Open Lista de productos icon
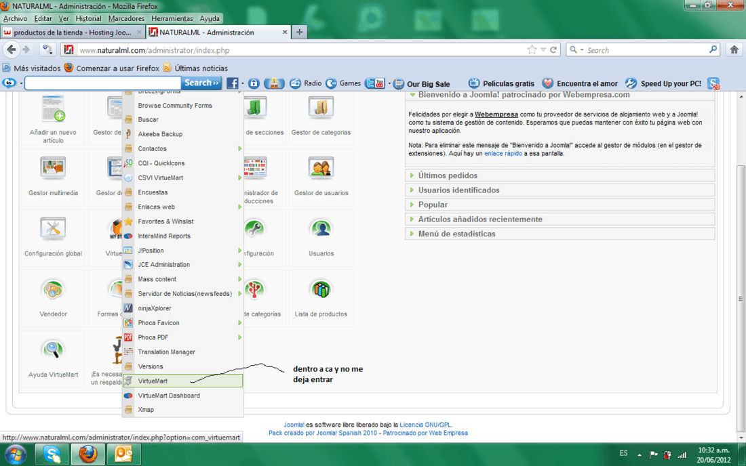This screenshot has width=746, height=466. click(321, 289)
